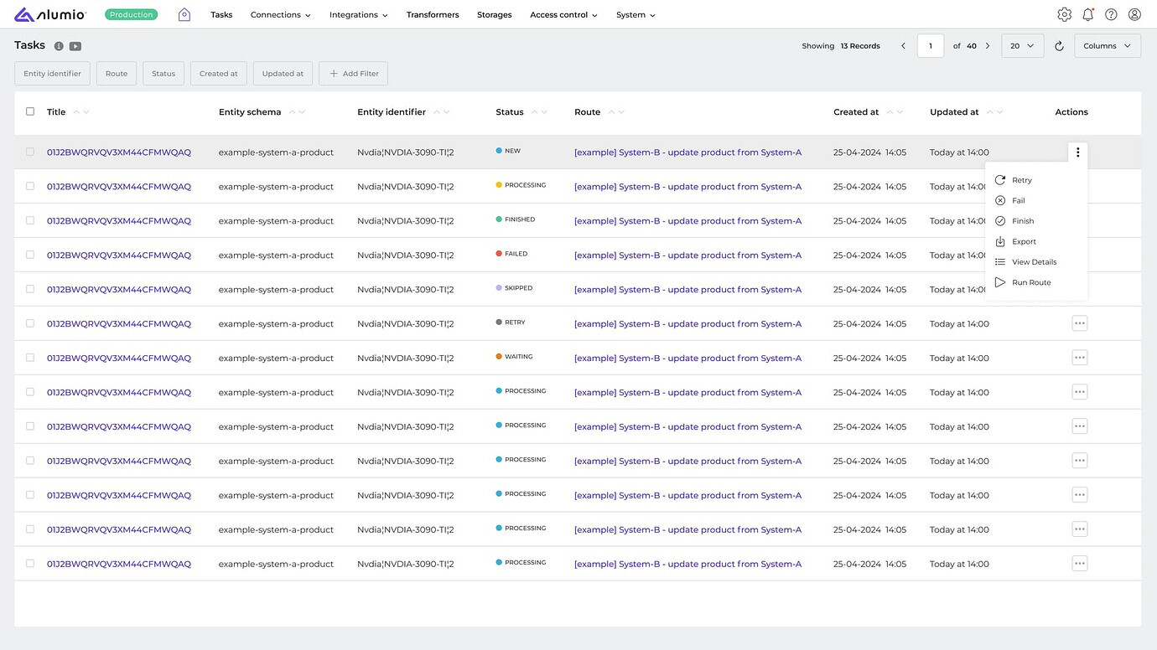Viewport: 1157px width, 650px height.
Task: Open settings gear icon
Action: coord(1064,14)
